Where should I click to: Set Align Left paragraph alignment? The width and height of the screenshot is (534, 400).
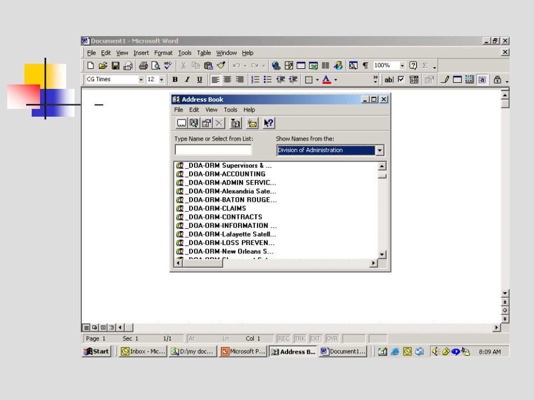215,79
